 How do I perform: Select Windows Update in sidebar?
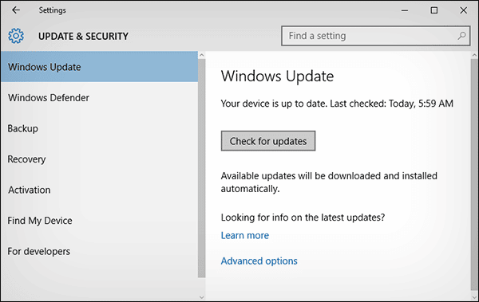click(99, 67)
